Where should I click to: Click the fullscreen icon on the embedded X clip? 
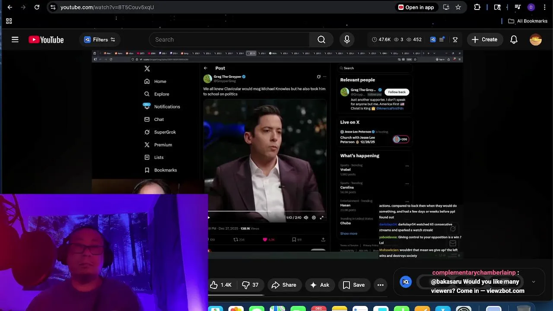(321, 218)
